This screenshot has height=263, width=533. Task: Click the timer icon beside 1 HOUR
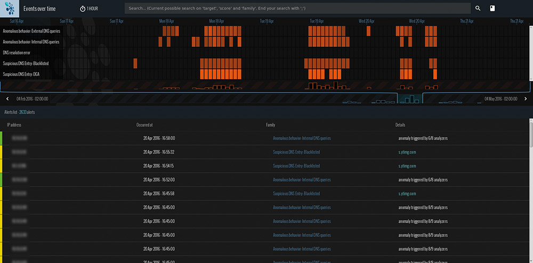pyautogui.click(x=83, y=9)
